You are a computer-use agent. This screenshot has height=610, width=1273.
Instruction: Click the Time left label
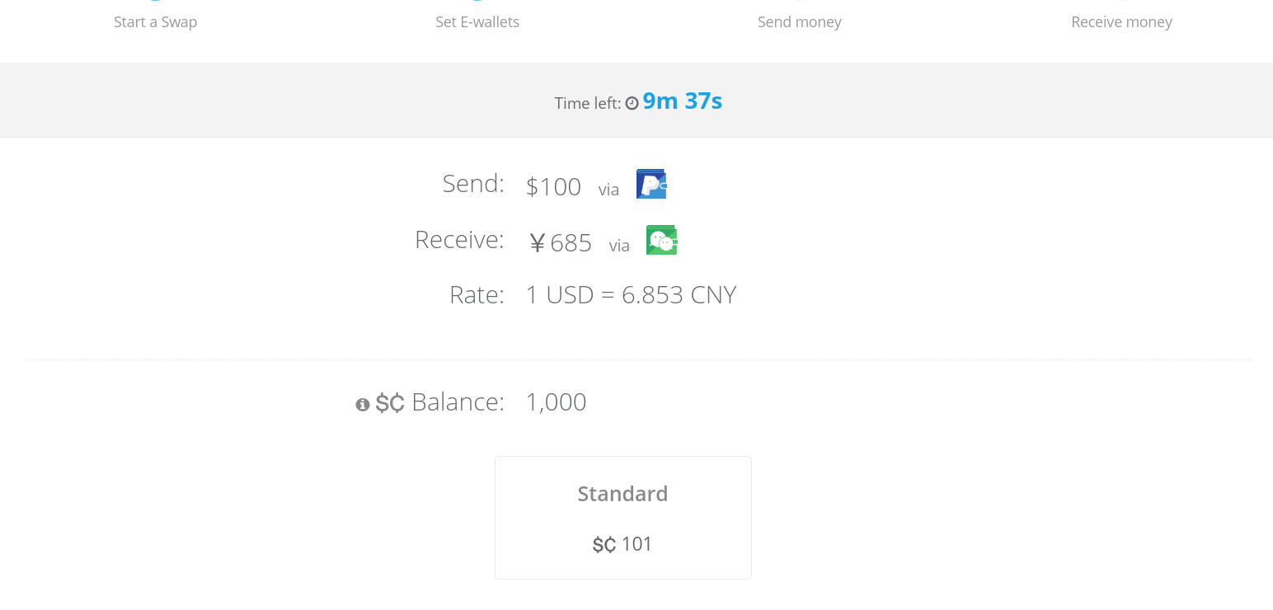click(x=588, y=104)
